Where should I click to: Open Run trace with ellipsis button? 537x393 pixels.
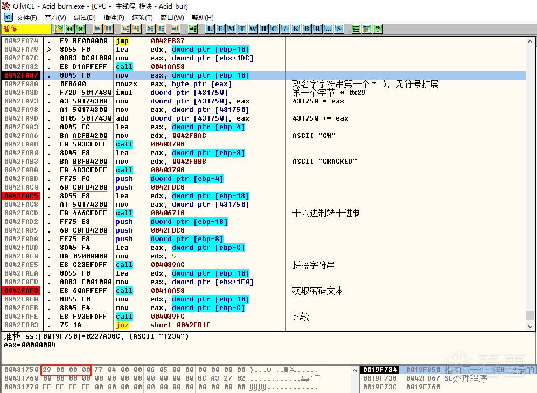(328, 29)
